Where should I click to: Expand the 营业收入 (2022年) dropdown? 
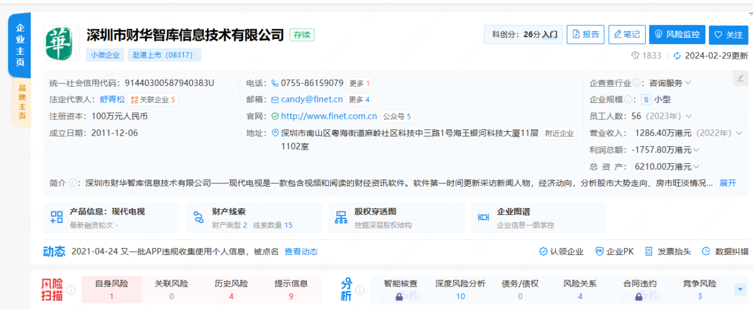click(x=739, y=133)
